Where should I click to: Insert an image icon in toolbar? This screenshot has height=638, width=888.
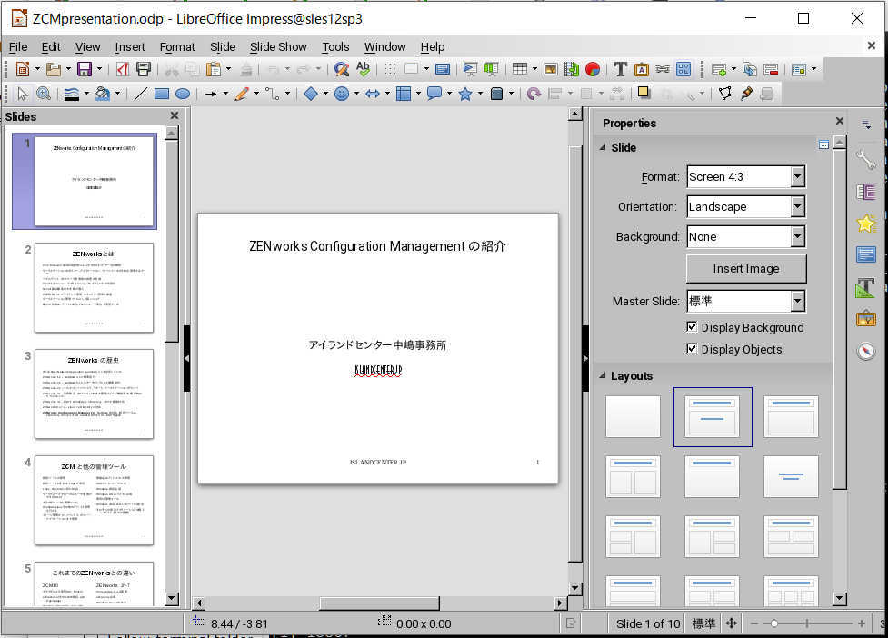tap(551, 69)
